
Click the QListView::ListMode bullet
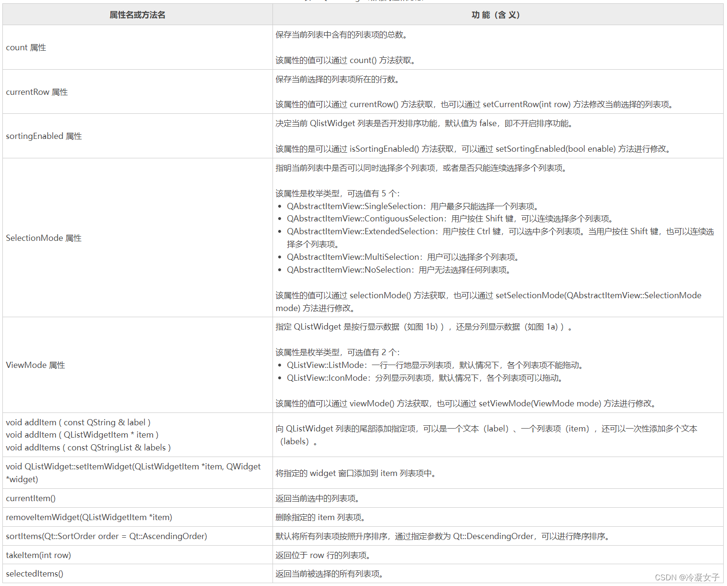pos(436,365)
